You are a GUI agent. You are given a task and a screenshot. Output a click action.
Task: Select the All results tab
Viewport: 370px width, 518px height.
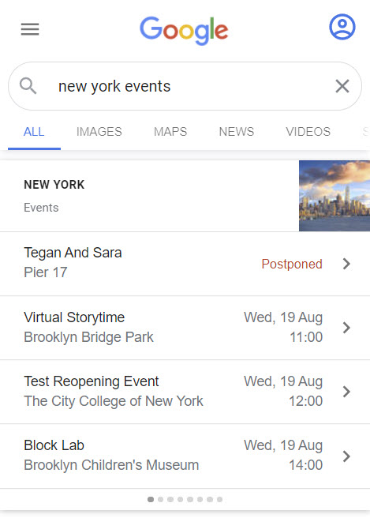tap(34, 132)
